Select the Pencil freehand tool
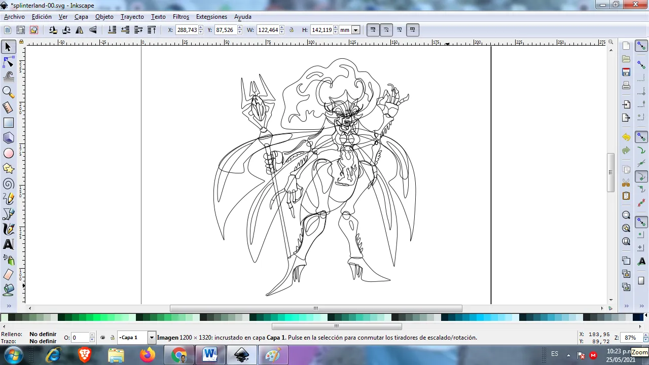Viewport: 649px width, 365px height. click(x=8, y=199)
